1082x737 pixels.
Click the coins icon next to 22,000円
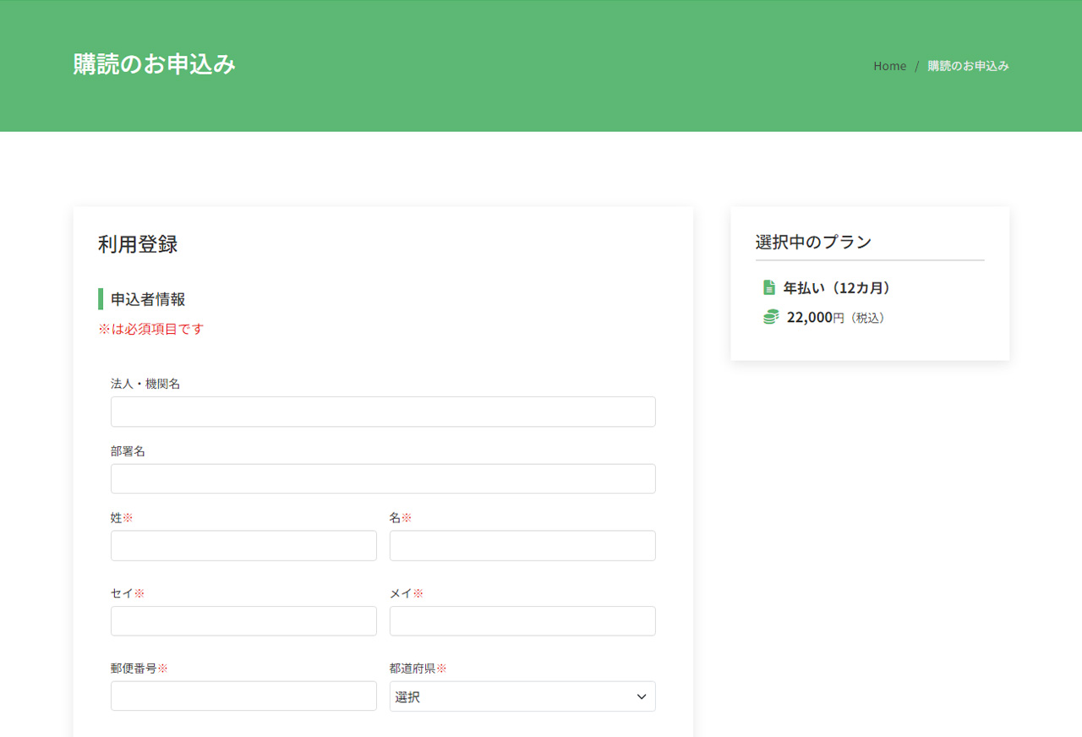tap(771, 317)
